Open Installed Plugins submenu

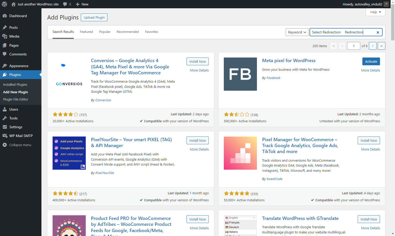click(x=15, y=85)
